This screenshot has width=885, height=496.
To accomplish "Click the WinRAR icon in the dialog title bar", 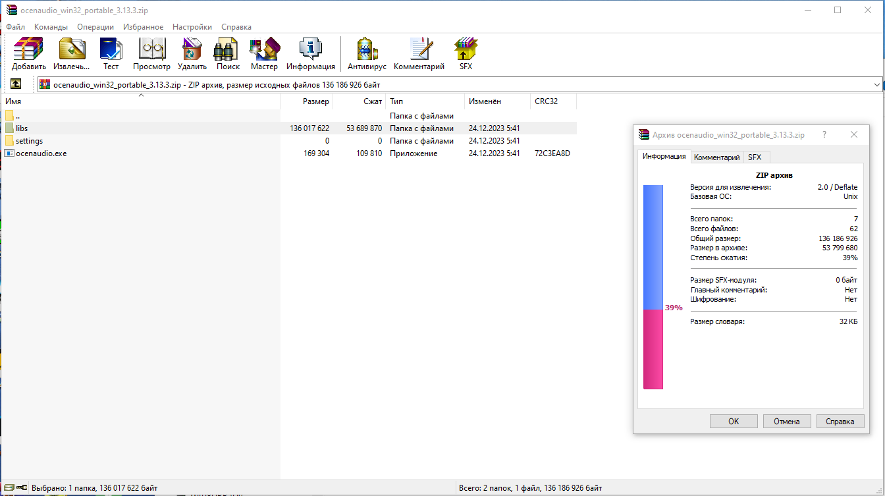I will point(645,134).
